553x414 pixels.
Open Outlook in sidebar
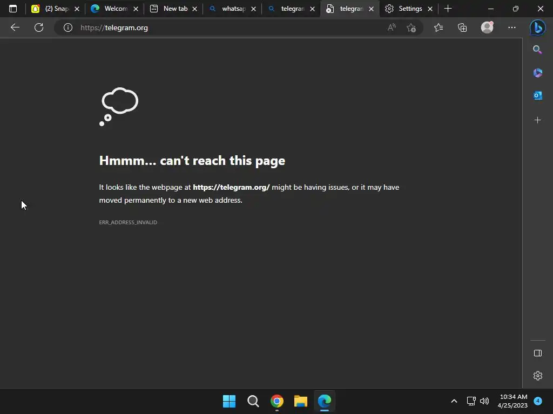(537, 95)
